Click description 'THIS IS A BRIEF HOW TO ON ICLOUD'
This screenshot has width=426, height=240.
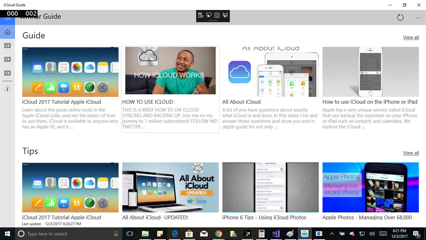click(x=170, y=118)
